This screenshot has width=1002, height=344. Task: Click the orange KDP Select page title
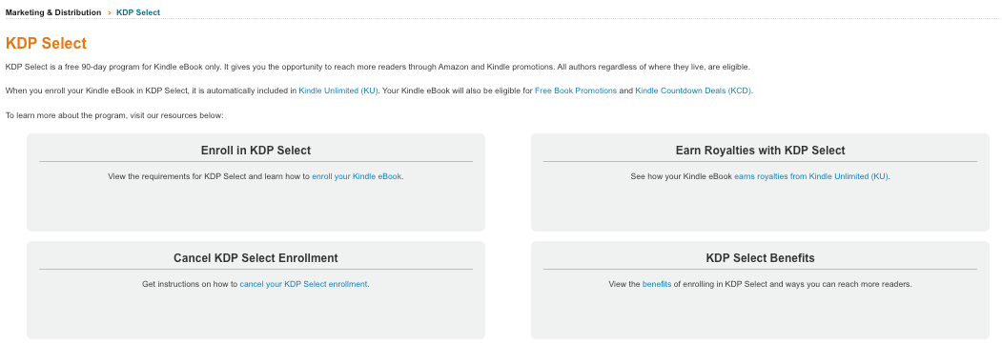[46, 44]
